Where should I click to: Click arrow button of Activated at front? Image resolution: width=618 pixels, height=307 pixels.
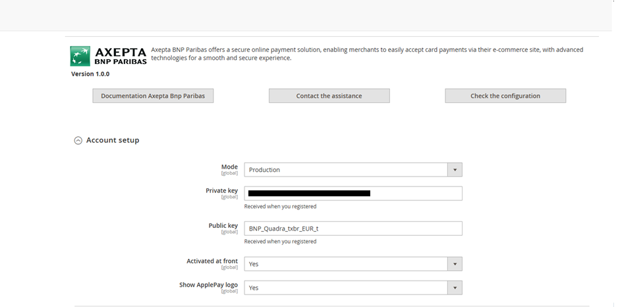click(x=455, y=264)
